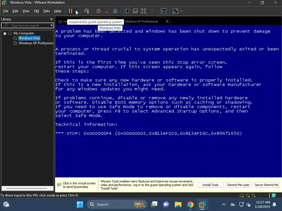
Task: Click the greyed-out Bluetooth device status icon
Action: tap(259, 195)
